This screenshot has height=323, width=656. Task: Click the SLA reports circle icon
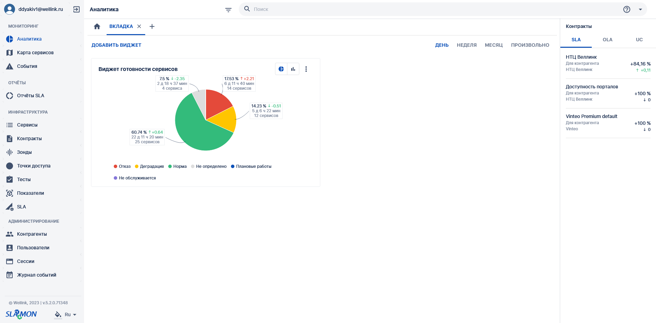coord(10,96)
